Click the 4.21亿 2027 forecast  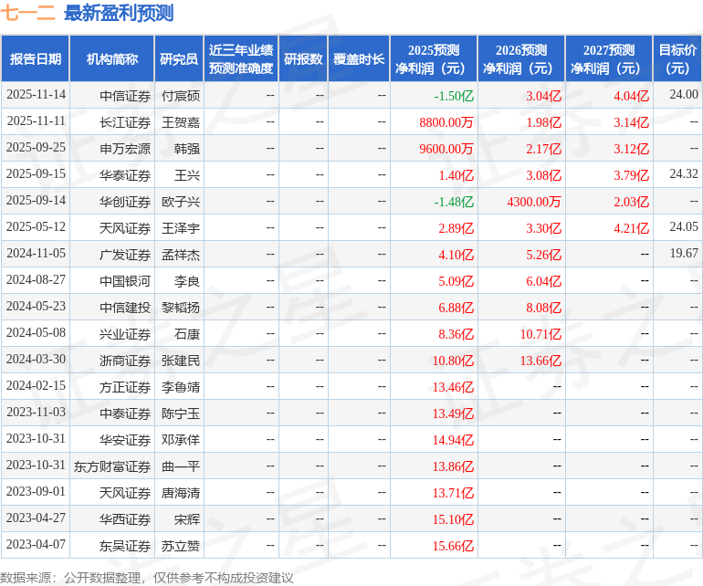click(631, 228)
